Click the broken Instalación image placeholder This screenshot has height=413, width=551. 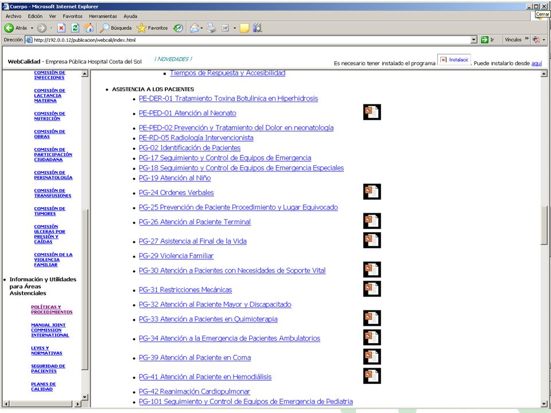click(x=454, y=60)
